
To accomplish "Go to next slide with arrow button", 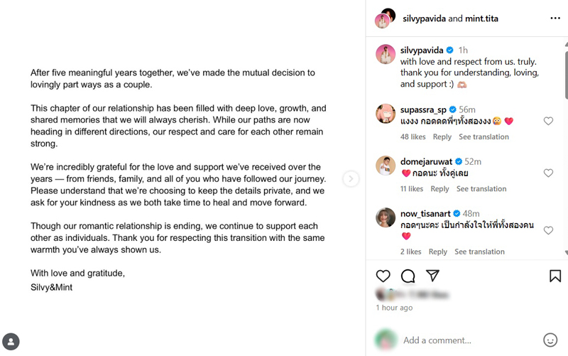I will [351, 178].
